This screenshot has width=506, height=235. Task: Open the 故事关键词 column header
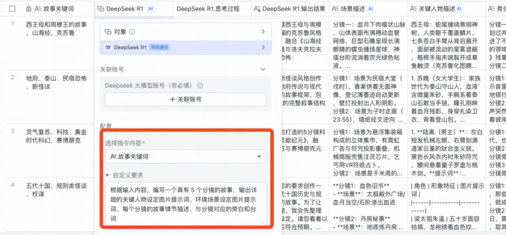coord(57,9)
